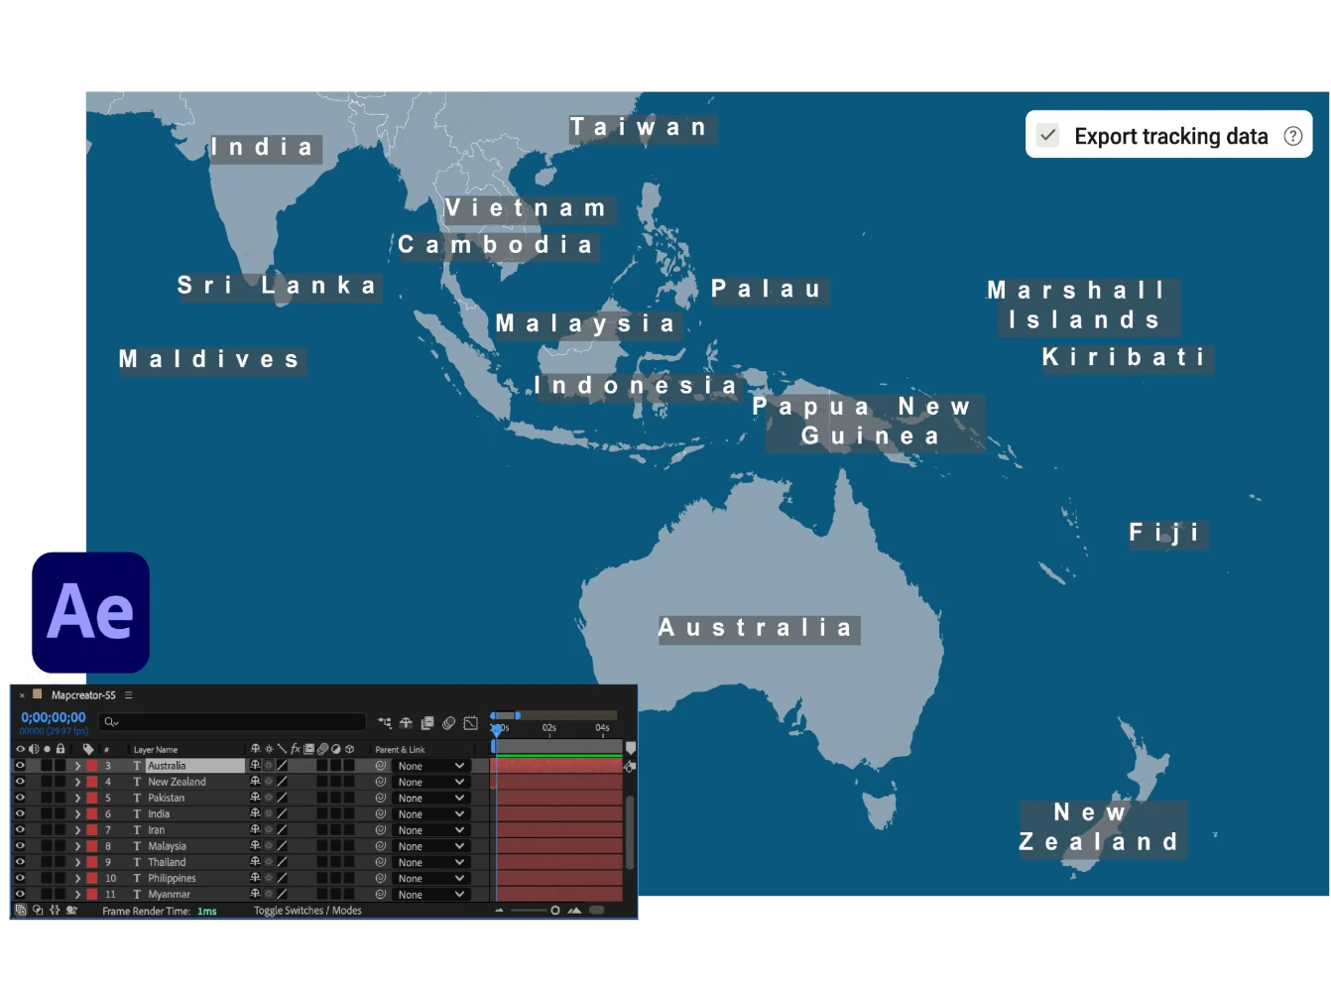Hide the Pakistan layer
Image resolution: width=1331 pixels, height=992 pixels.
[20, 798]
